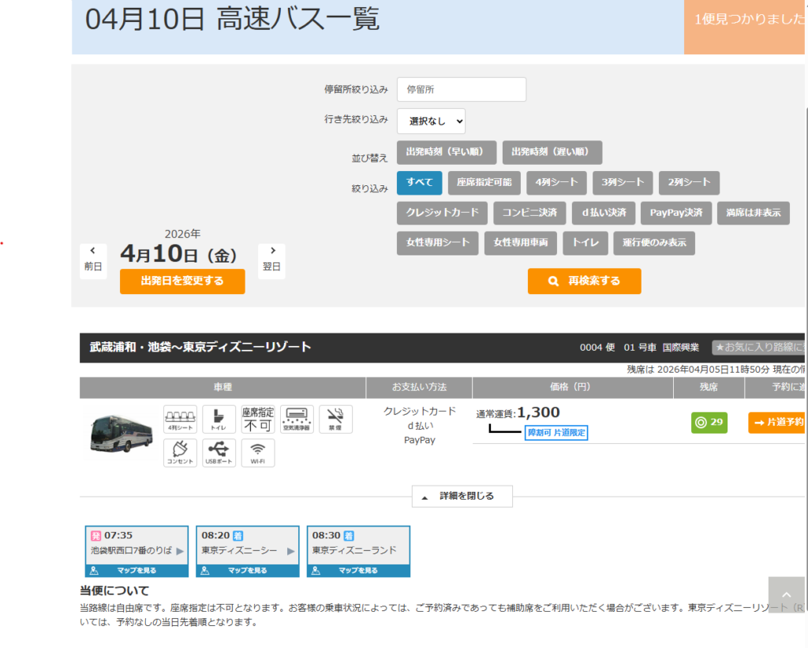Click the 停留所 stop filter input field
Image resolution: width=808 pixels, height=648 pixels.
[461, 89]
